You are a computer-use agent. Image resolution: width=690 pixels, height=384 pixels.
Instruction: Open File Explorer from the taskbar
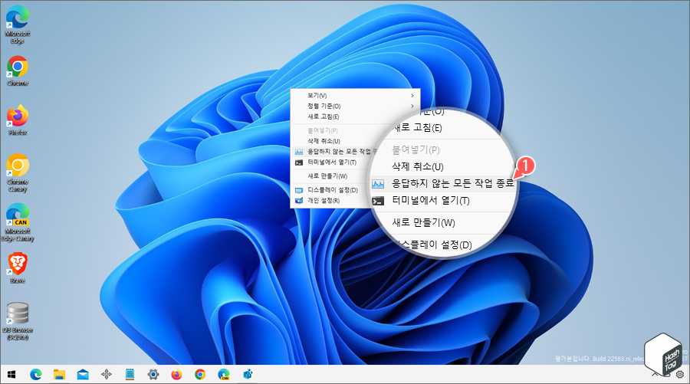[59, 374]
